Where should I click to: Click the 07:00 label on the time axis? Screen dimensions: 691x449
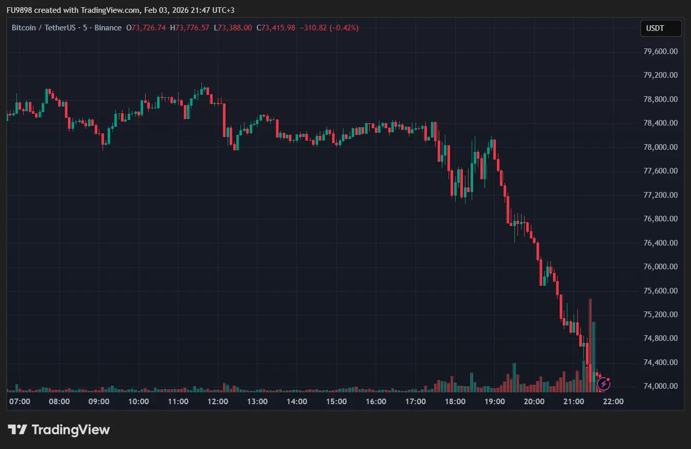click(x=20, y=401)
